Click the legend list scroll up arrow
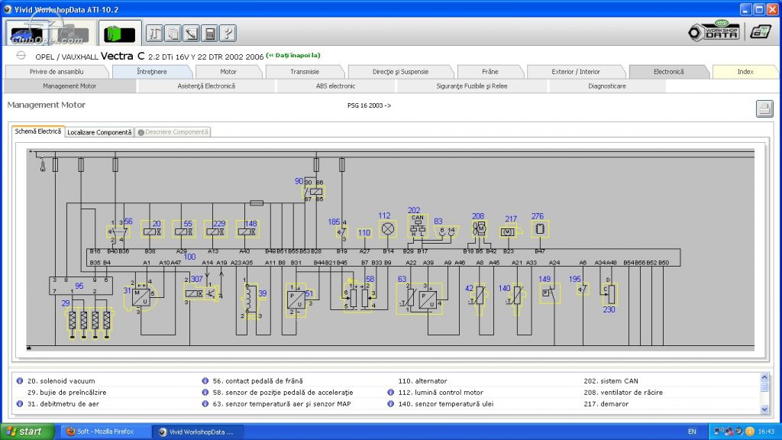The height and width of the screenshot is (440, 782). [x=764, y=377]
